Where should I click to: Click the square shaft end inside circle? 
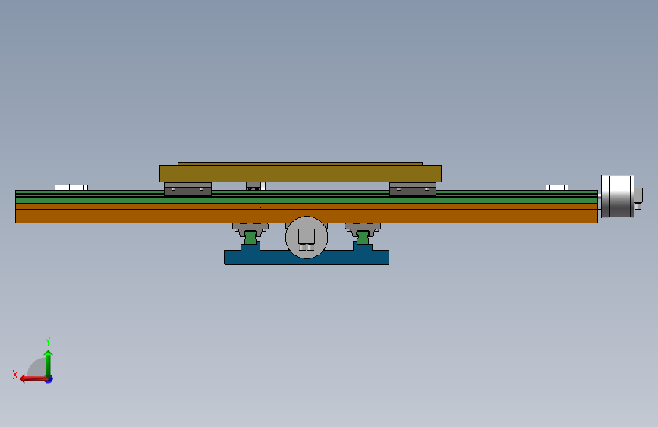click(x=307, y=236)
